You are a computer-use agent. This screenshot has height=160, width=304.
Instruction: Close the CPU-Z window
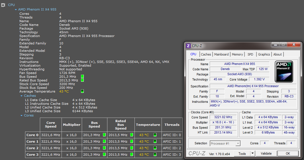click(x=294, y=44)
